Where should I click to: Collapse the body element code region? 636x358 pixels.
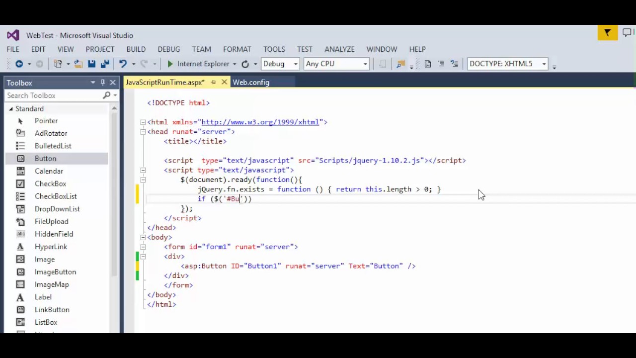143,237
